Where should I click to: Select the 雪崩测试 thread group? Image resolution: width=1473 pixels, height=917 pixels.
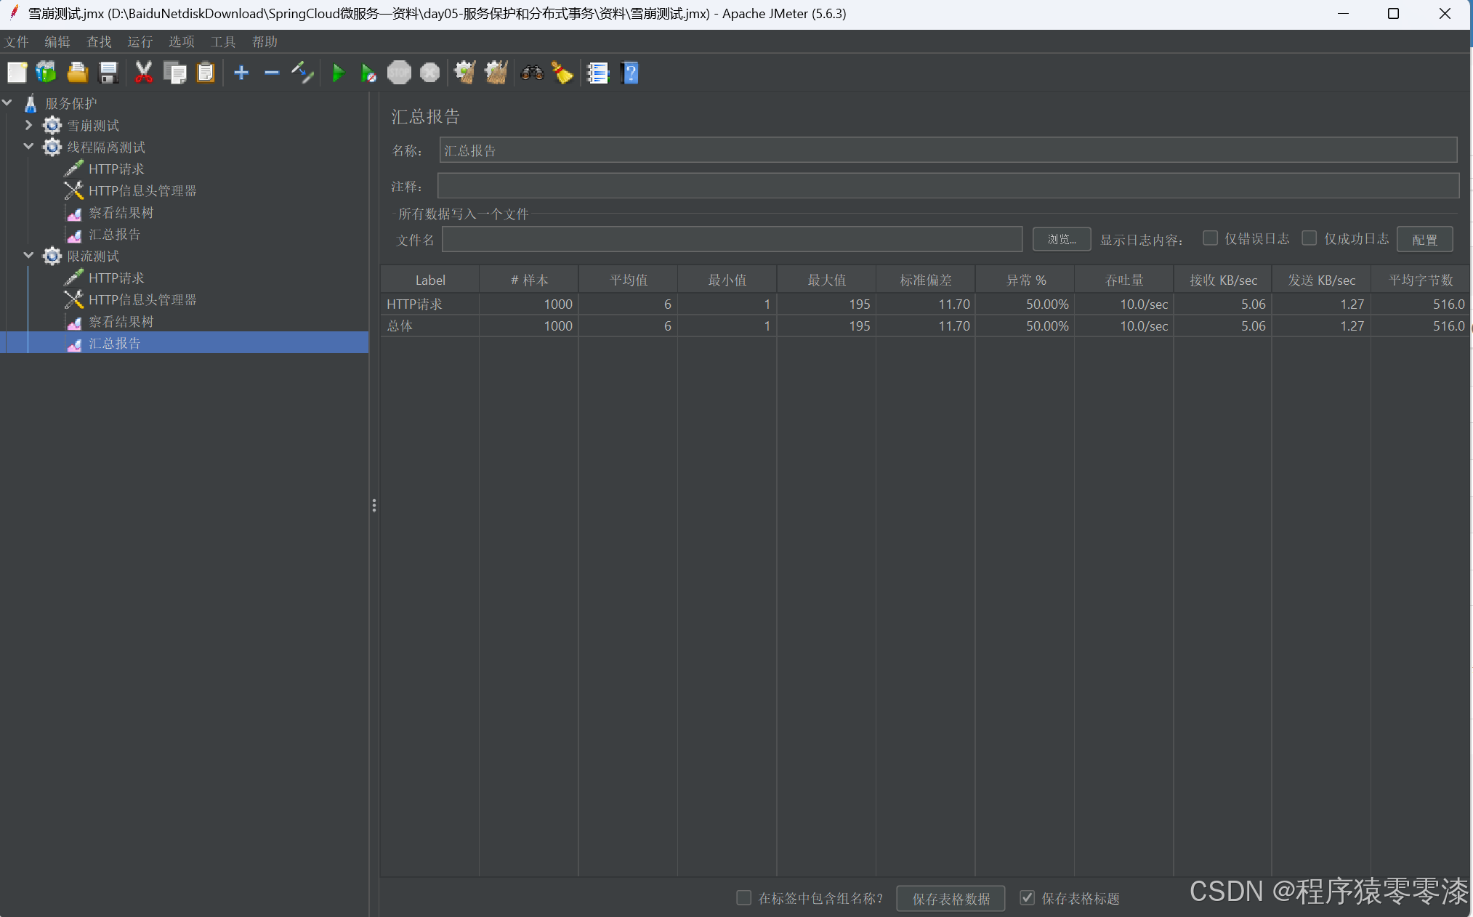pyautogui.click(x=93, y=126)
